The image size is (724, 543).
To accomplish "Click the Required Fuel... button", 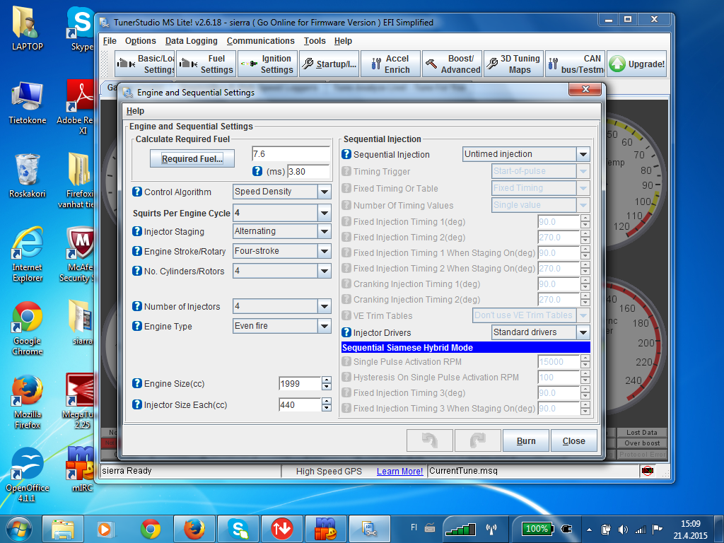I will pyautogui.click(x=192, y=158).
